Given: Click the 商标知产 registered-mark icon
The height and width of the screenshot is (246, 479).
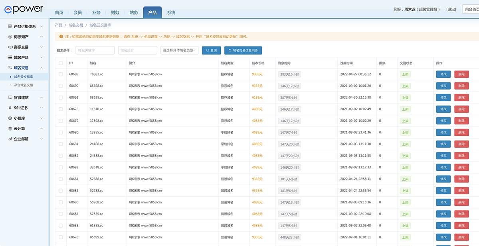Looking at the screenshot, I should [x=10, y=37].
